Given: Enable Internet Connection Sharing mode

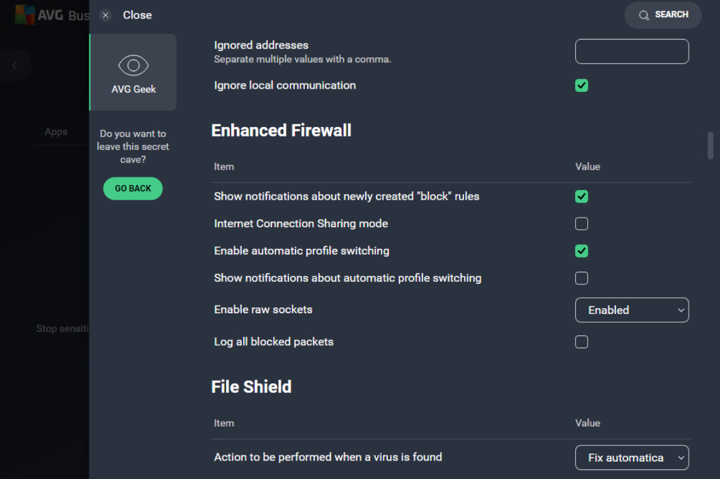Looking at the screenshot, I should pyautogui.click(x=581, y=223).
